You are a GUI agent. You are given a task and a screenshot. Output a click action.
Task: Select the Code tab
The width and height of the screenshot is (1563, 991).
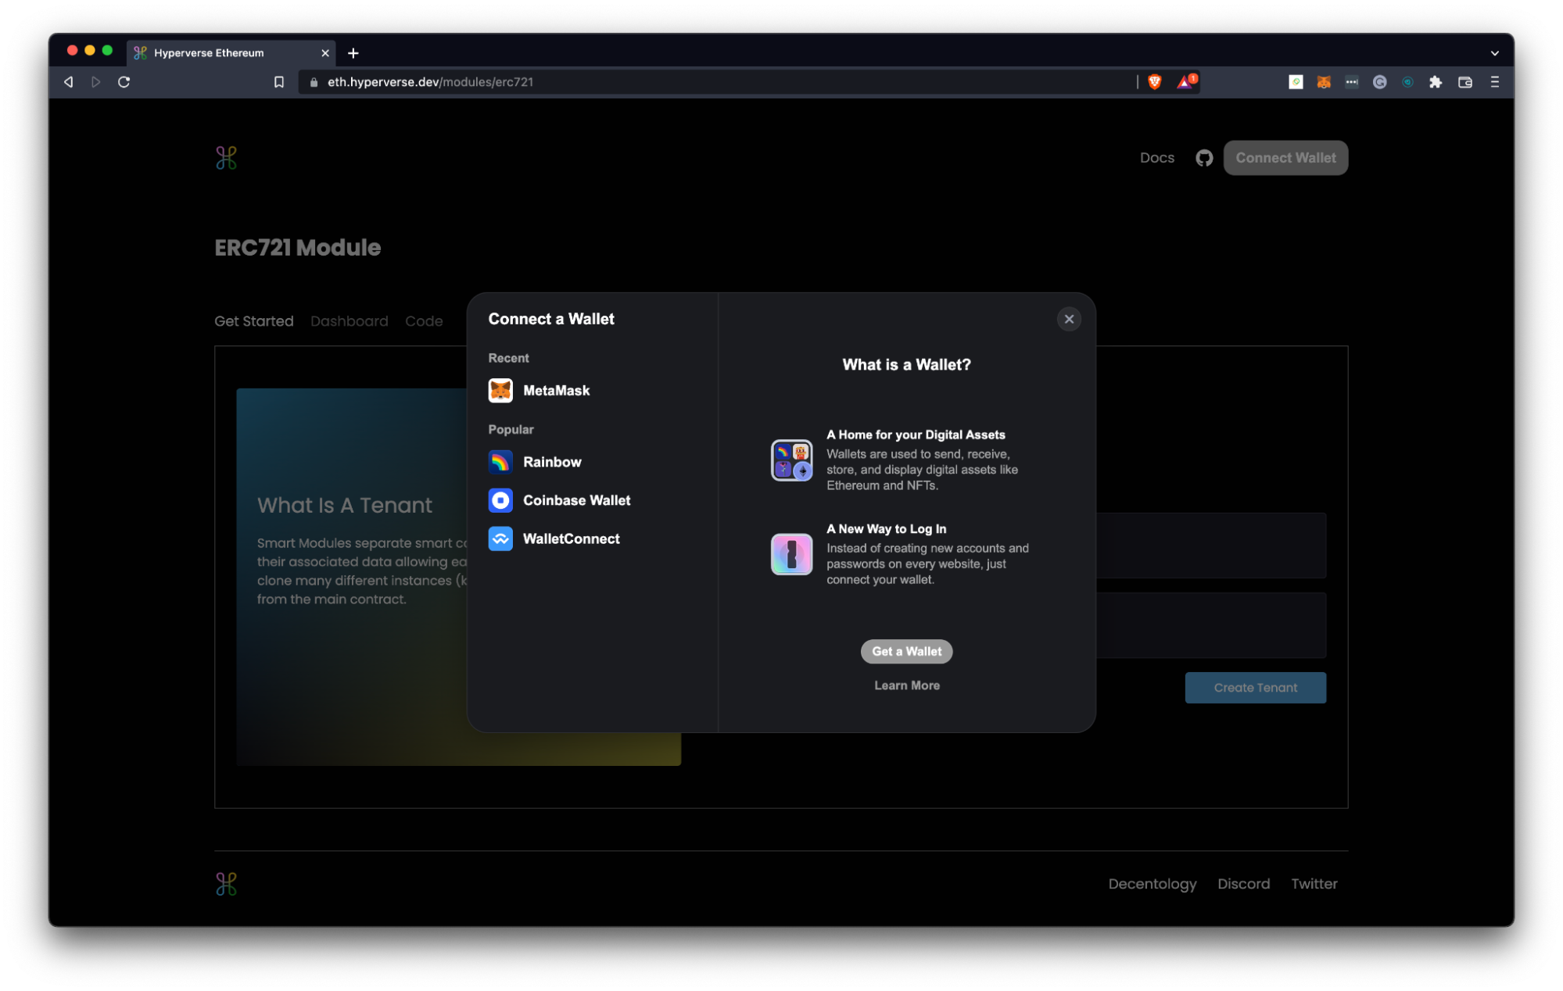(423, 322)
